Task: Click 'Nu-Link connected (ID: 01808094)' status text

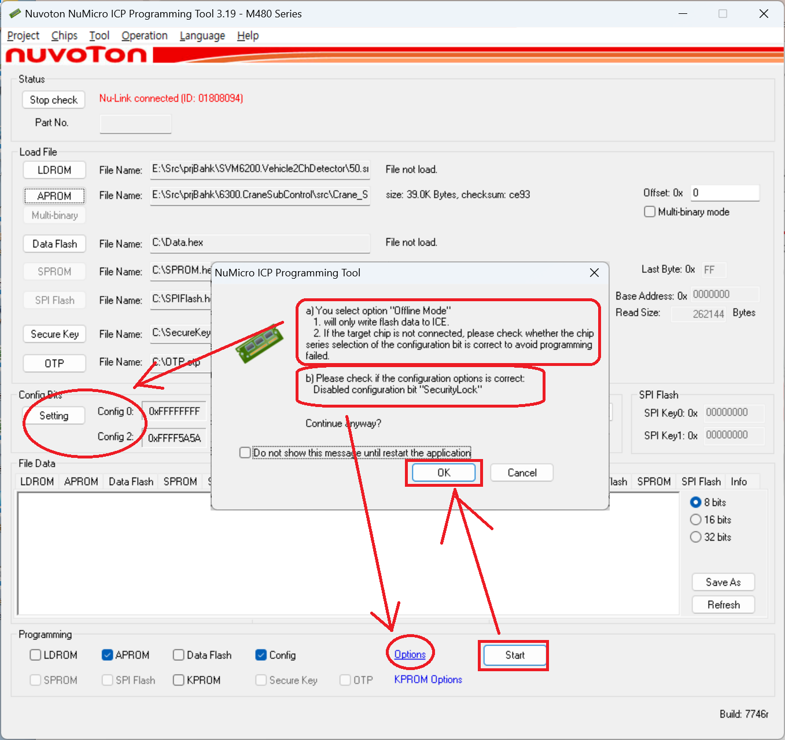Action: pyautogui.click(x=171, y=98)
